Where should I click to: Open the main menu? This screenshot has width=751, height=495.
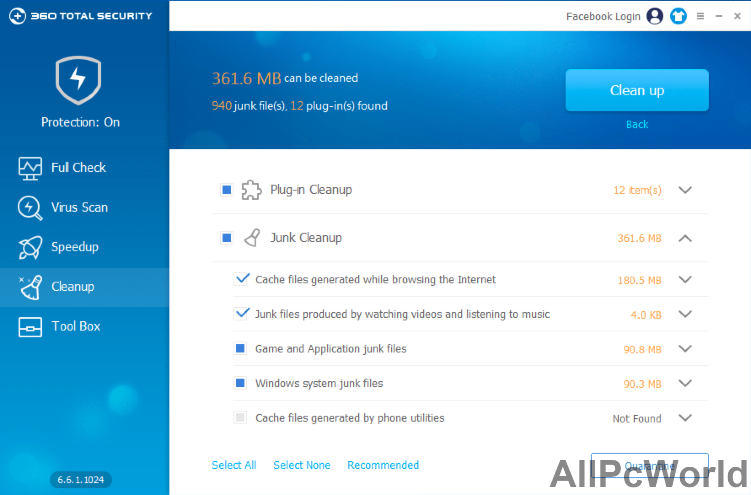pyautogui.click(x=701, y=16)
